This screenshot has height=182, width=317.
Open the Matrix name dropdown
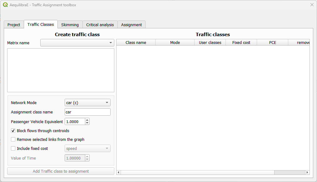(111, 43)
